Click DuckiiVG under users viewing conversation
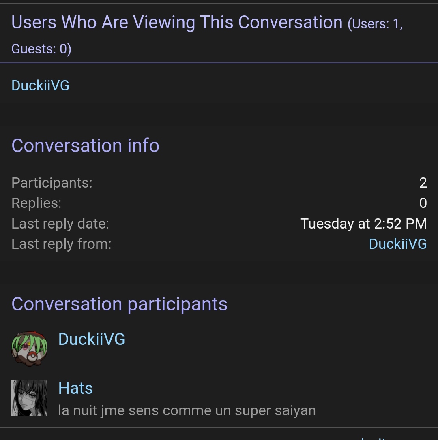The image size is (438, 440). [41, 85]
